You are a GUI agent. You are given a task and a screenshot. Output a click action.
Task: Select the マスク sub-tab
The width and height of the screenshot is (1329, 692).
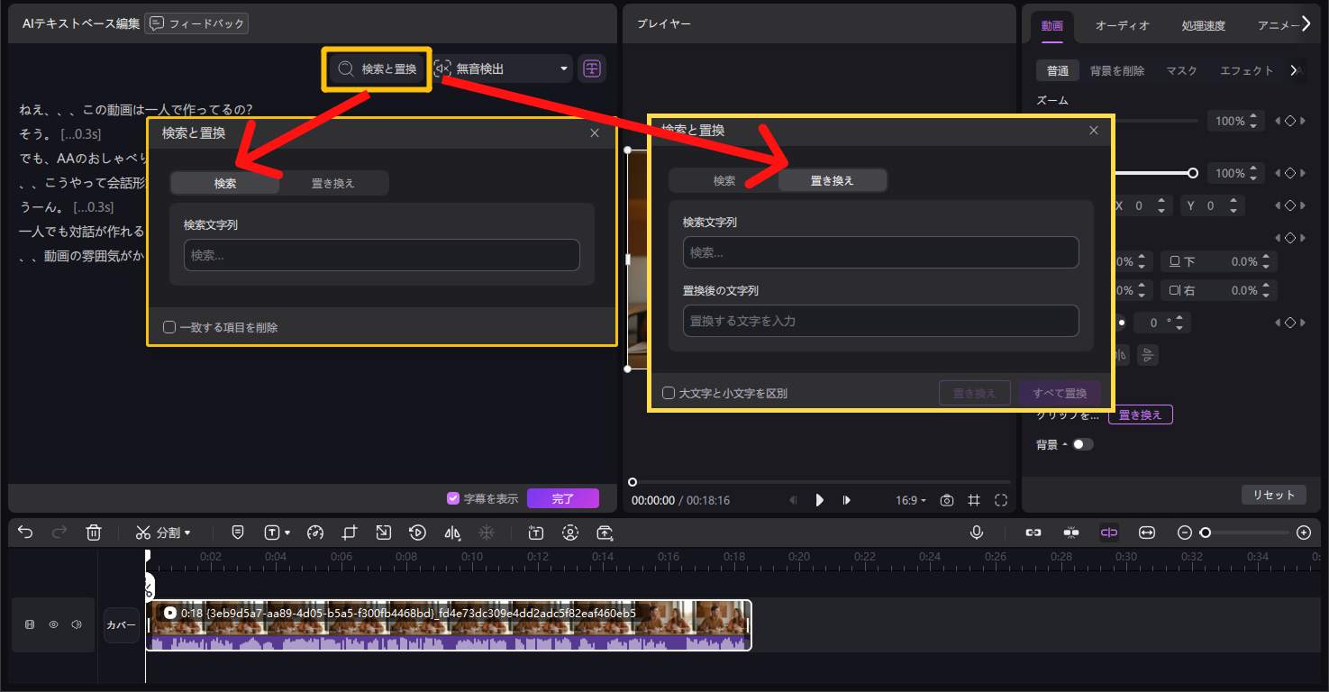coord(1180,69)
